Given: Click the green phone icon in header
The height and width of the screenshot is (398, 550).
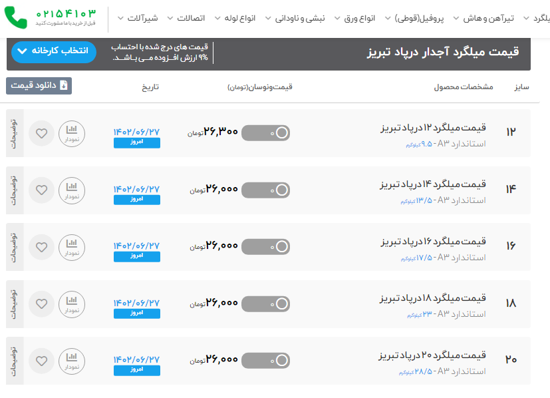Looking at the screenshot, I should point(15,18).
